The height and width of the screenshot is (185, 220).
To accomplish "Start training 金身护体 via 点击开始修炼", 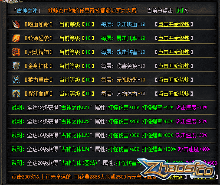I will pos(174,66).
